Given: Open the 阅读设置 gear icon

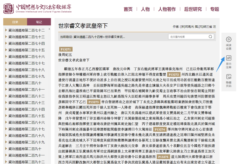Looking at the screenshot, I should [229, 40].
